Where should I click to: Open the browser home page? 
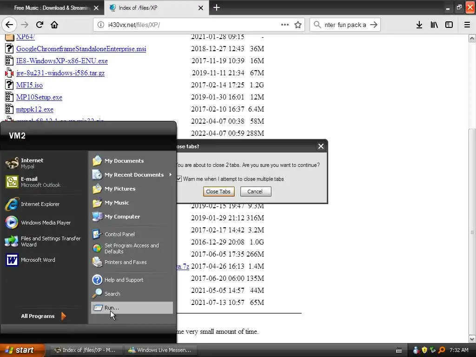54,25
